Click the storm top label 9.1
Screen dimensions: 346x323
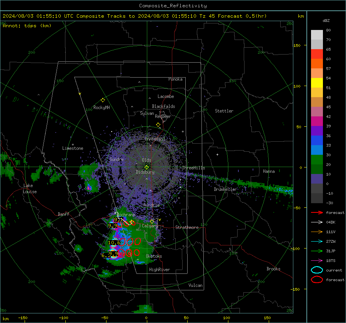tap(118, 220)
